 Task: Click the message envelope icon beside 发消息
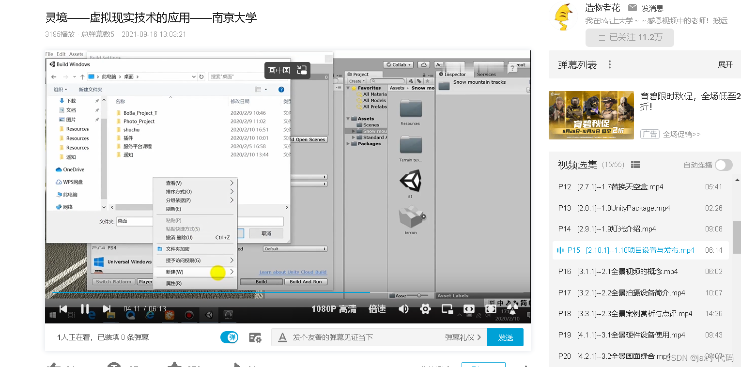[633, 8]
